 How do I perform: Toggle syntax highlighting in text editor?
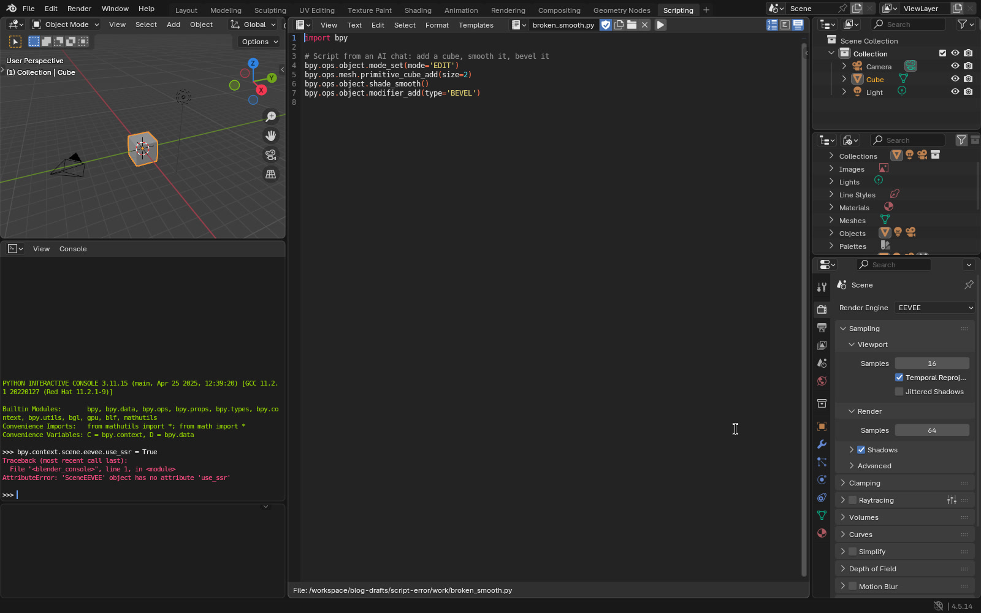(798, 25)
